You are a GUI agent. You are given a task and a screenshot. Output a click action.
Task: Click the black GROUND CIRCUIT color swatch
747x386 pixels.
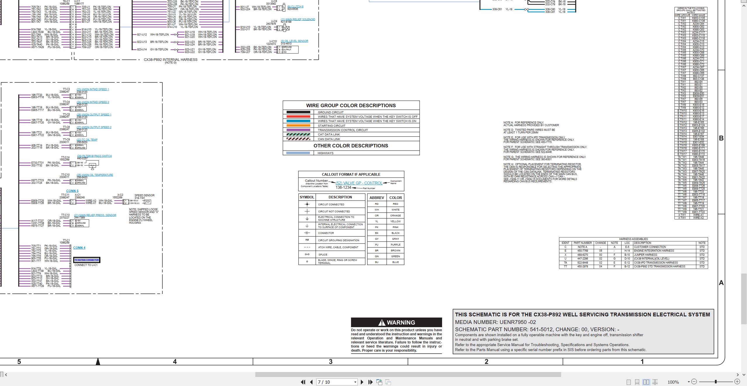(298, 112)
